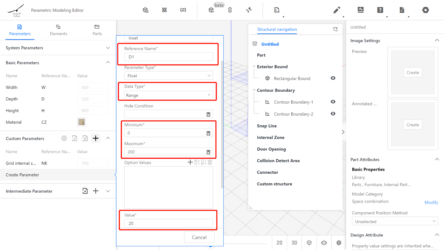The image size is (444, 250).
Task: Click the Cancel button
Action: click(199, 237)
